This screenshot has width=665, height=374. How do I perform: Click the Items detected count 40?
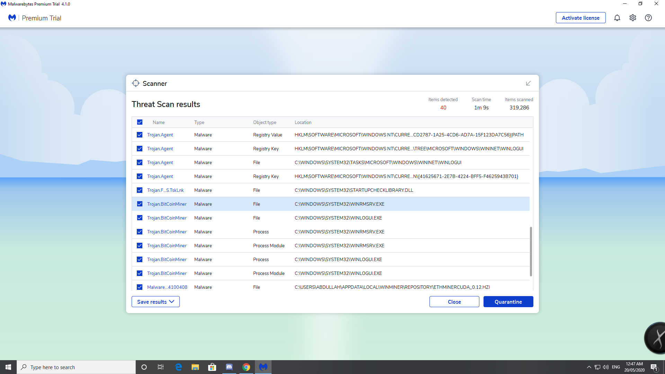point(443,108)
